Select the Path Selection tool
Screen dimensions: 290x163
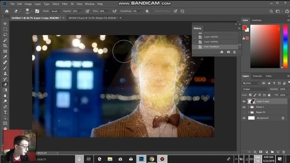tap(5, 118)
